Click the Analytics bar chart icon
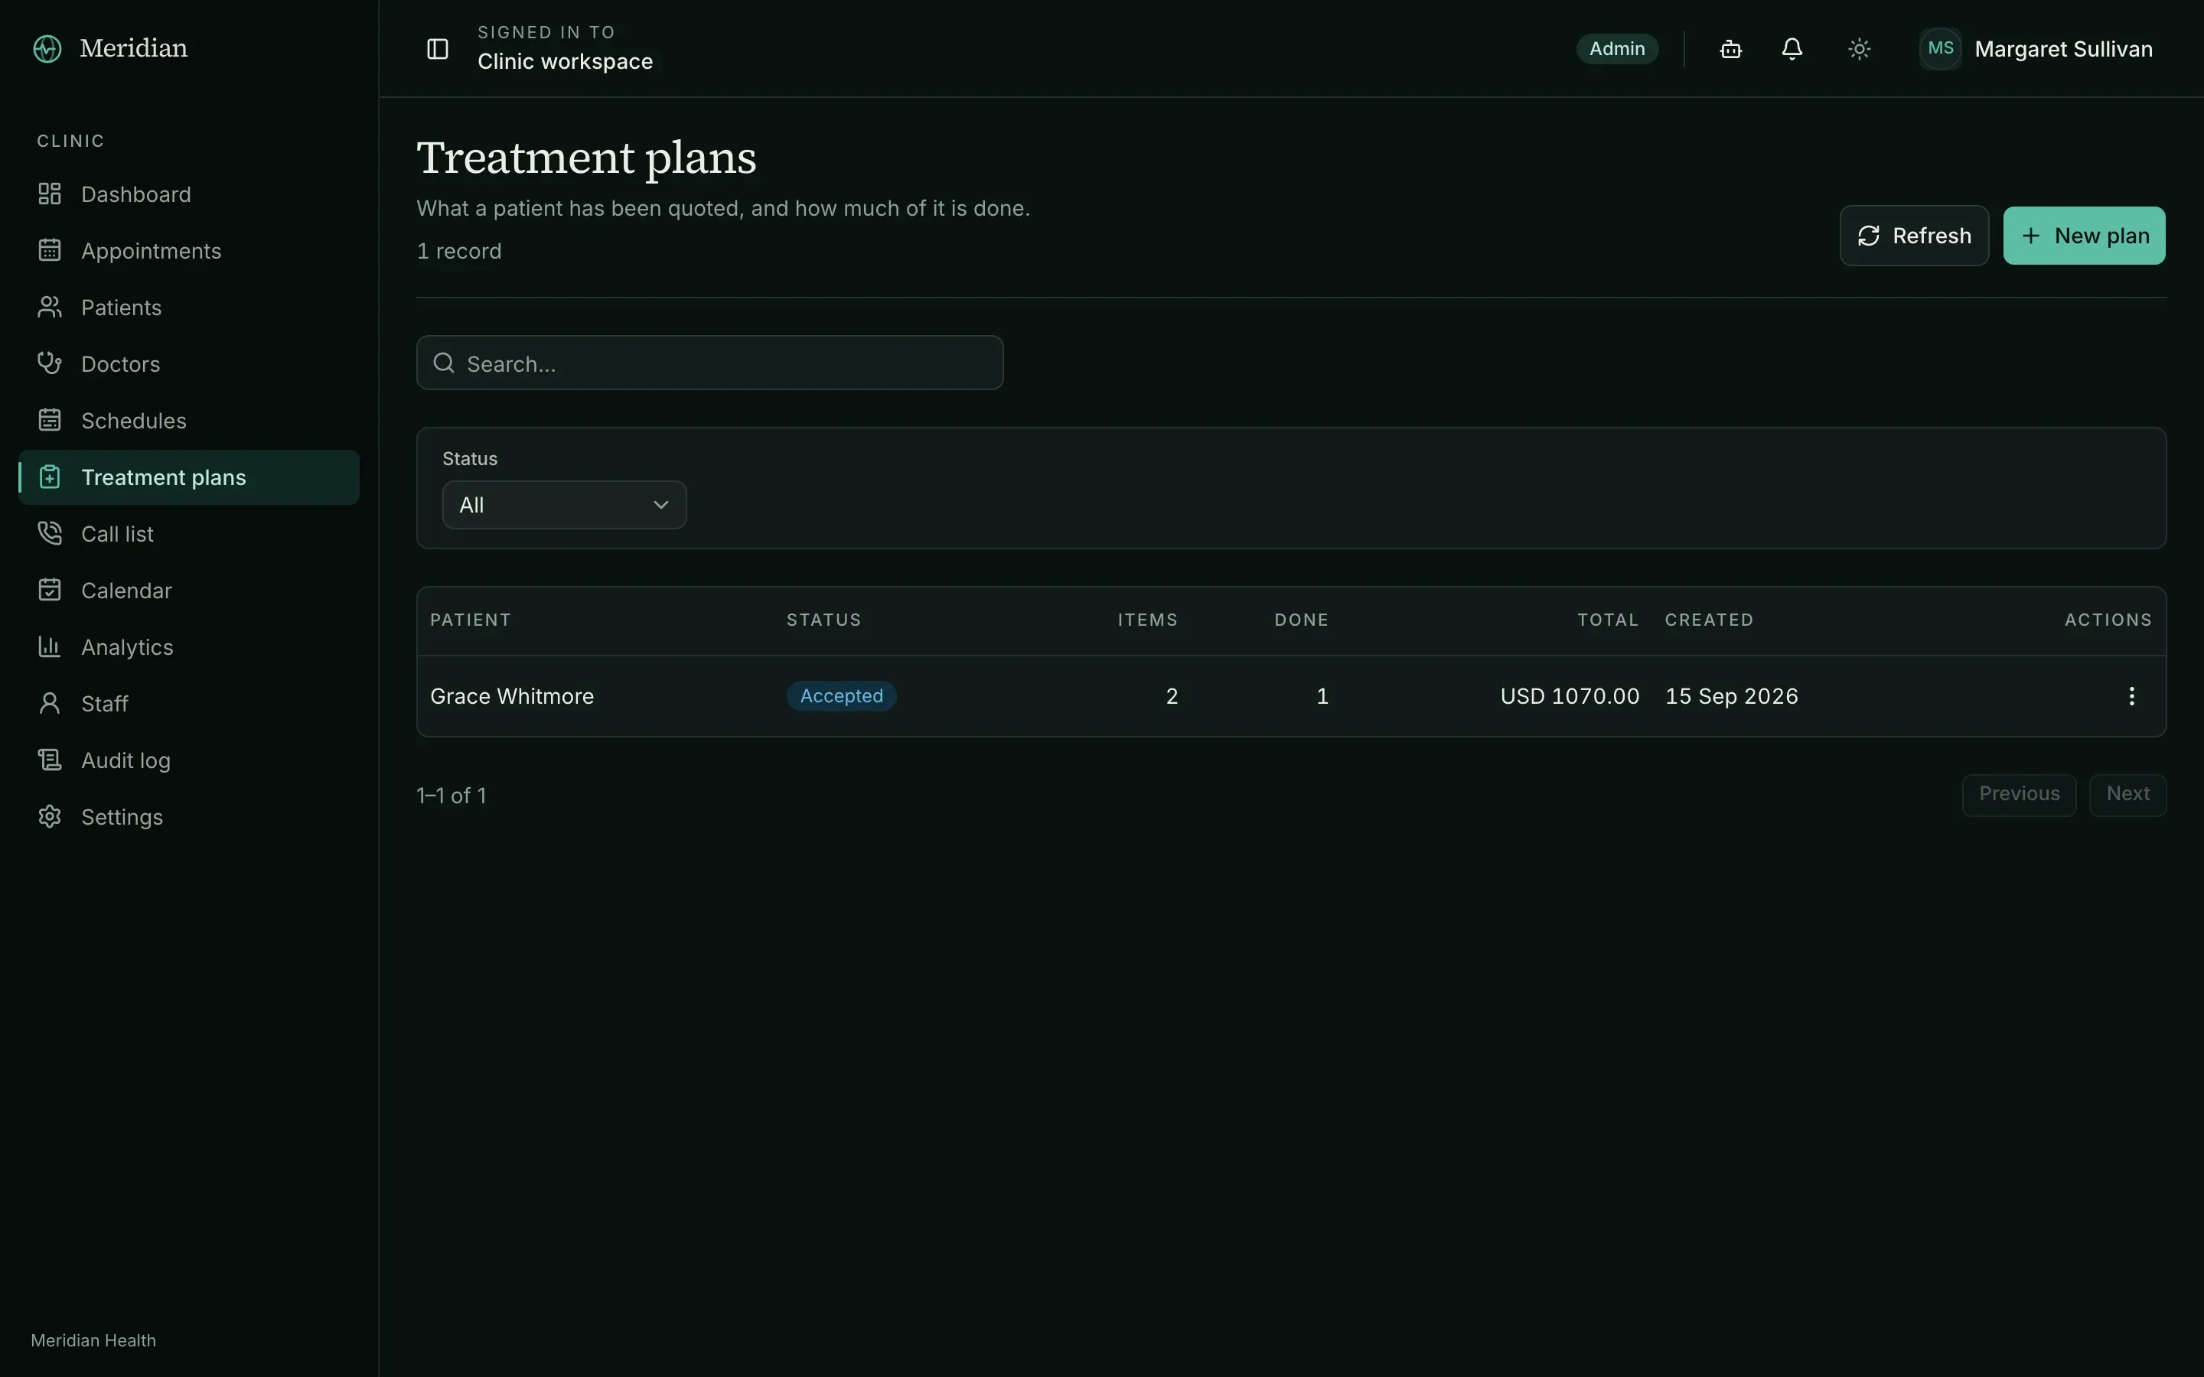This screenshot has width=2204, height=1377. 49,646
